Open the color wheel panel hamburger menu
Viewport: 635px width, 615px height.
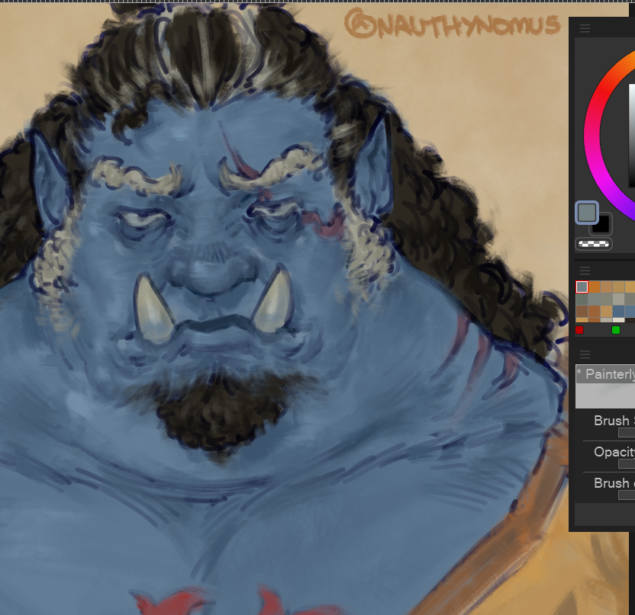[x=585, y=29]
